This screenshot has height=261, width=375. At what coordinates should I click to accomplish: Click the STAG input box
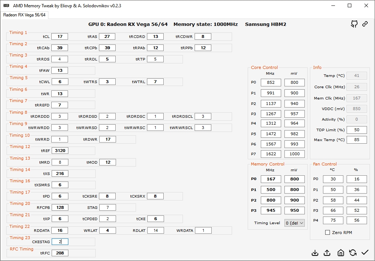pos(108,207)
